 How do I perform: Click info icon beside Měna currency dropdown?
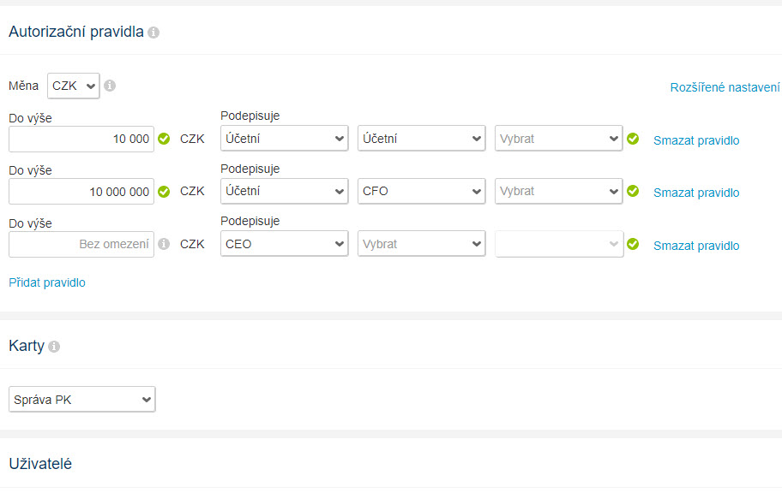(110, 86)
